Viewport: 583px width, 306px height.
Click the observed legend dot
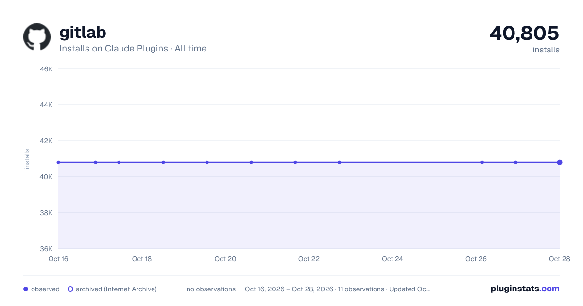click(26, 289)
